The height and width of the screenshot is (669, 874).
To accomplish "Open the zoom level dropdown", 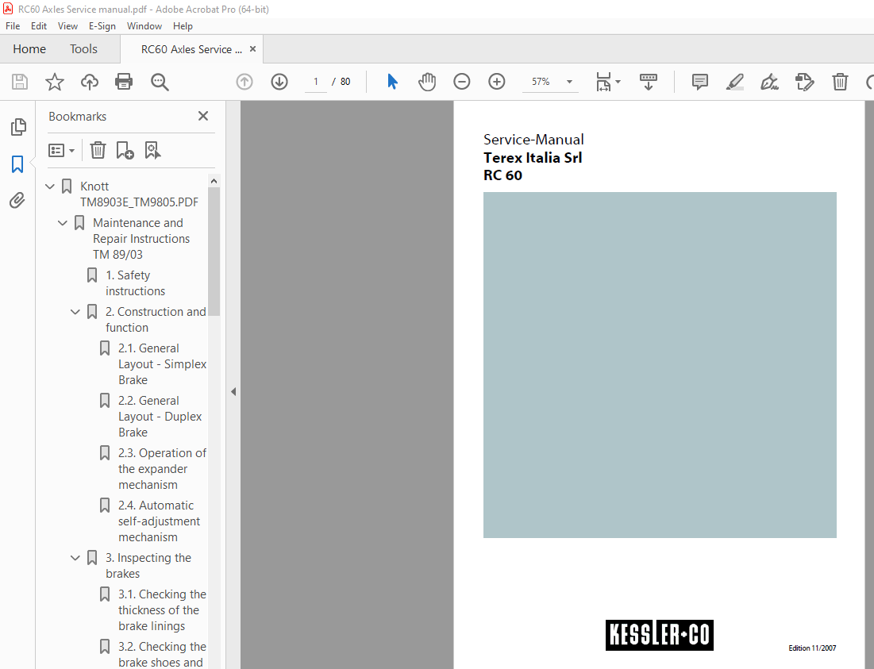I will [569, 82].
